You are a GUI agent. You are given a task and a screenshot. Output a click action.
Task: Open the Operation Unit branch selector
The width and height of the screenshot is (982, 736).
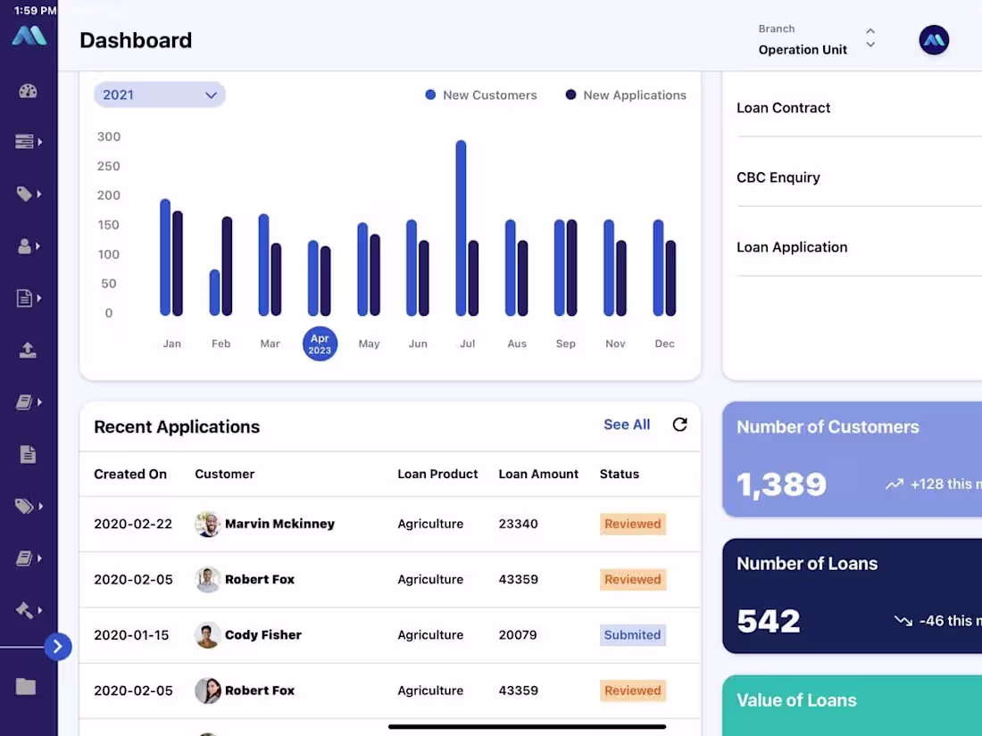point(803,50)
